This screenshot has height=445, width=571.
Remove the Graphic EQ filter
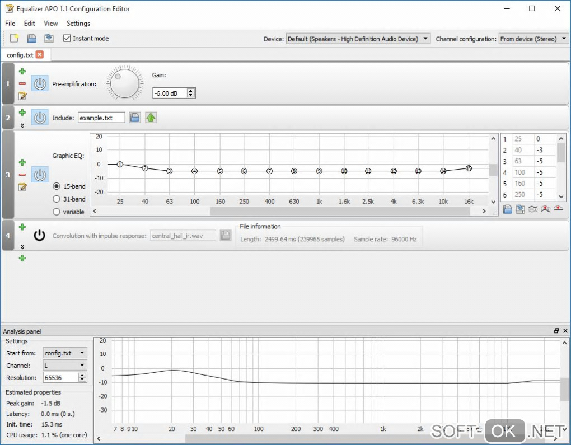point(22,175)
